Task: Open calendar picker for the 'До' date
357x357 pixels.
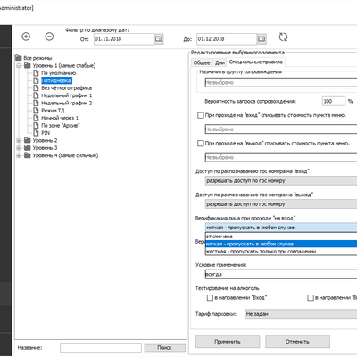Action: [x=262, y=39]
